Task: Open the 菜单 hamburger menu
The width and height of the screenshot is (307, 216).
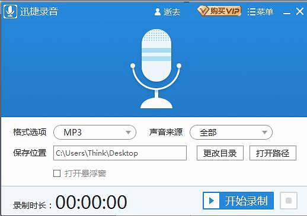Action: (x=260, y=12)
